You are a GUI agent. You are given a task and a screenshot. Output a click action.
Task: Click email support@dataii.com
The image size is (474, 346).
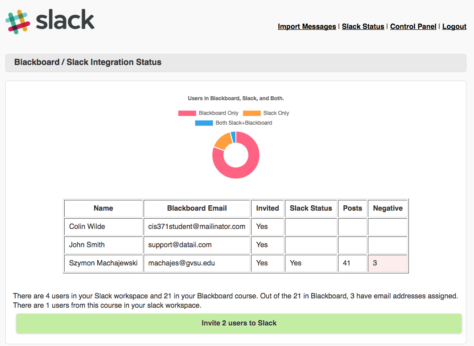pyautogui.click(x=180, y=245)
